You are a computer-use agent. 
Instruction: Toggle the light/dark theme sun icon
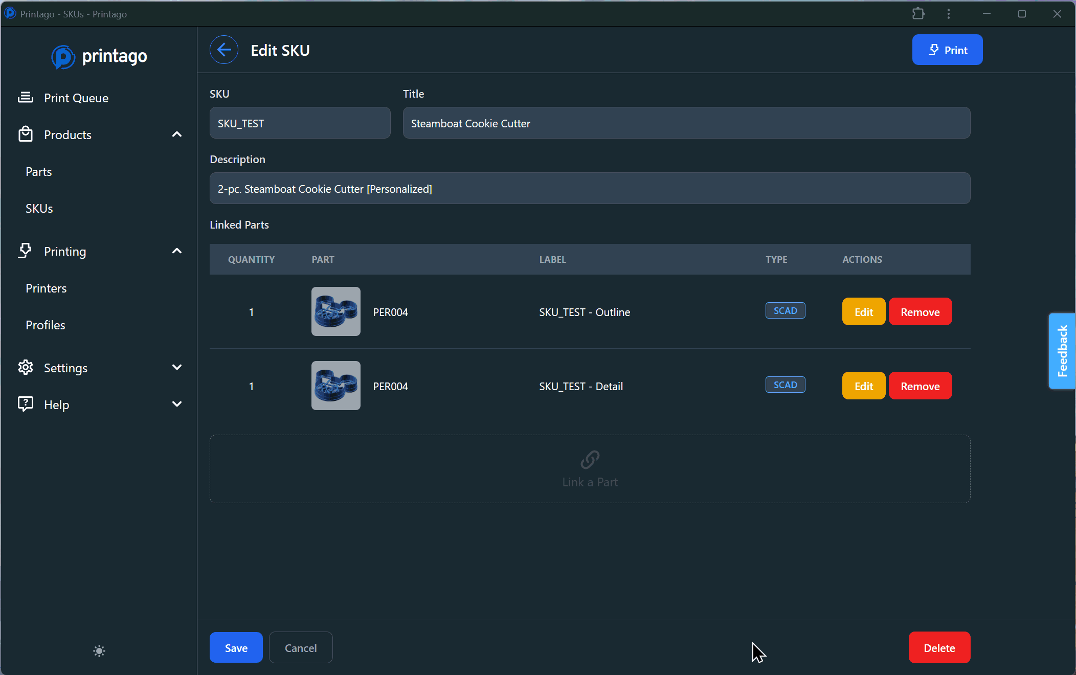coord(99,650)
